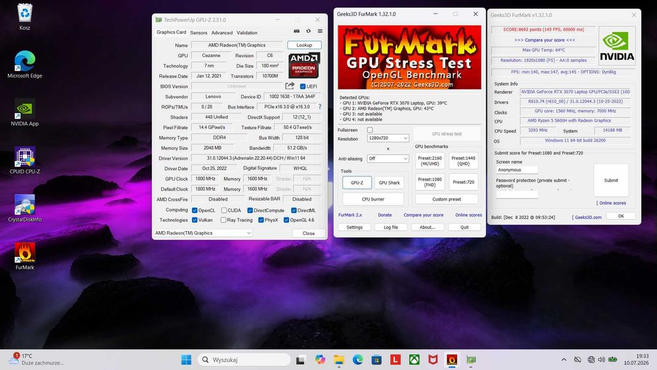Open the Windows Start menu
The width and height of the screenshot is (657, 370).
tap(187, 359)
